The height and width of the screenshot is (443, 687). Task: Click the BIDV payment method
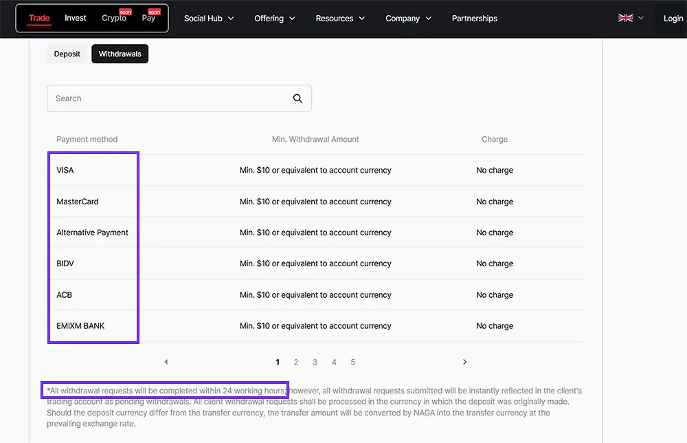pos(65,263)
